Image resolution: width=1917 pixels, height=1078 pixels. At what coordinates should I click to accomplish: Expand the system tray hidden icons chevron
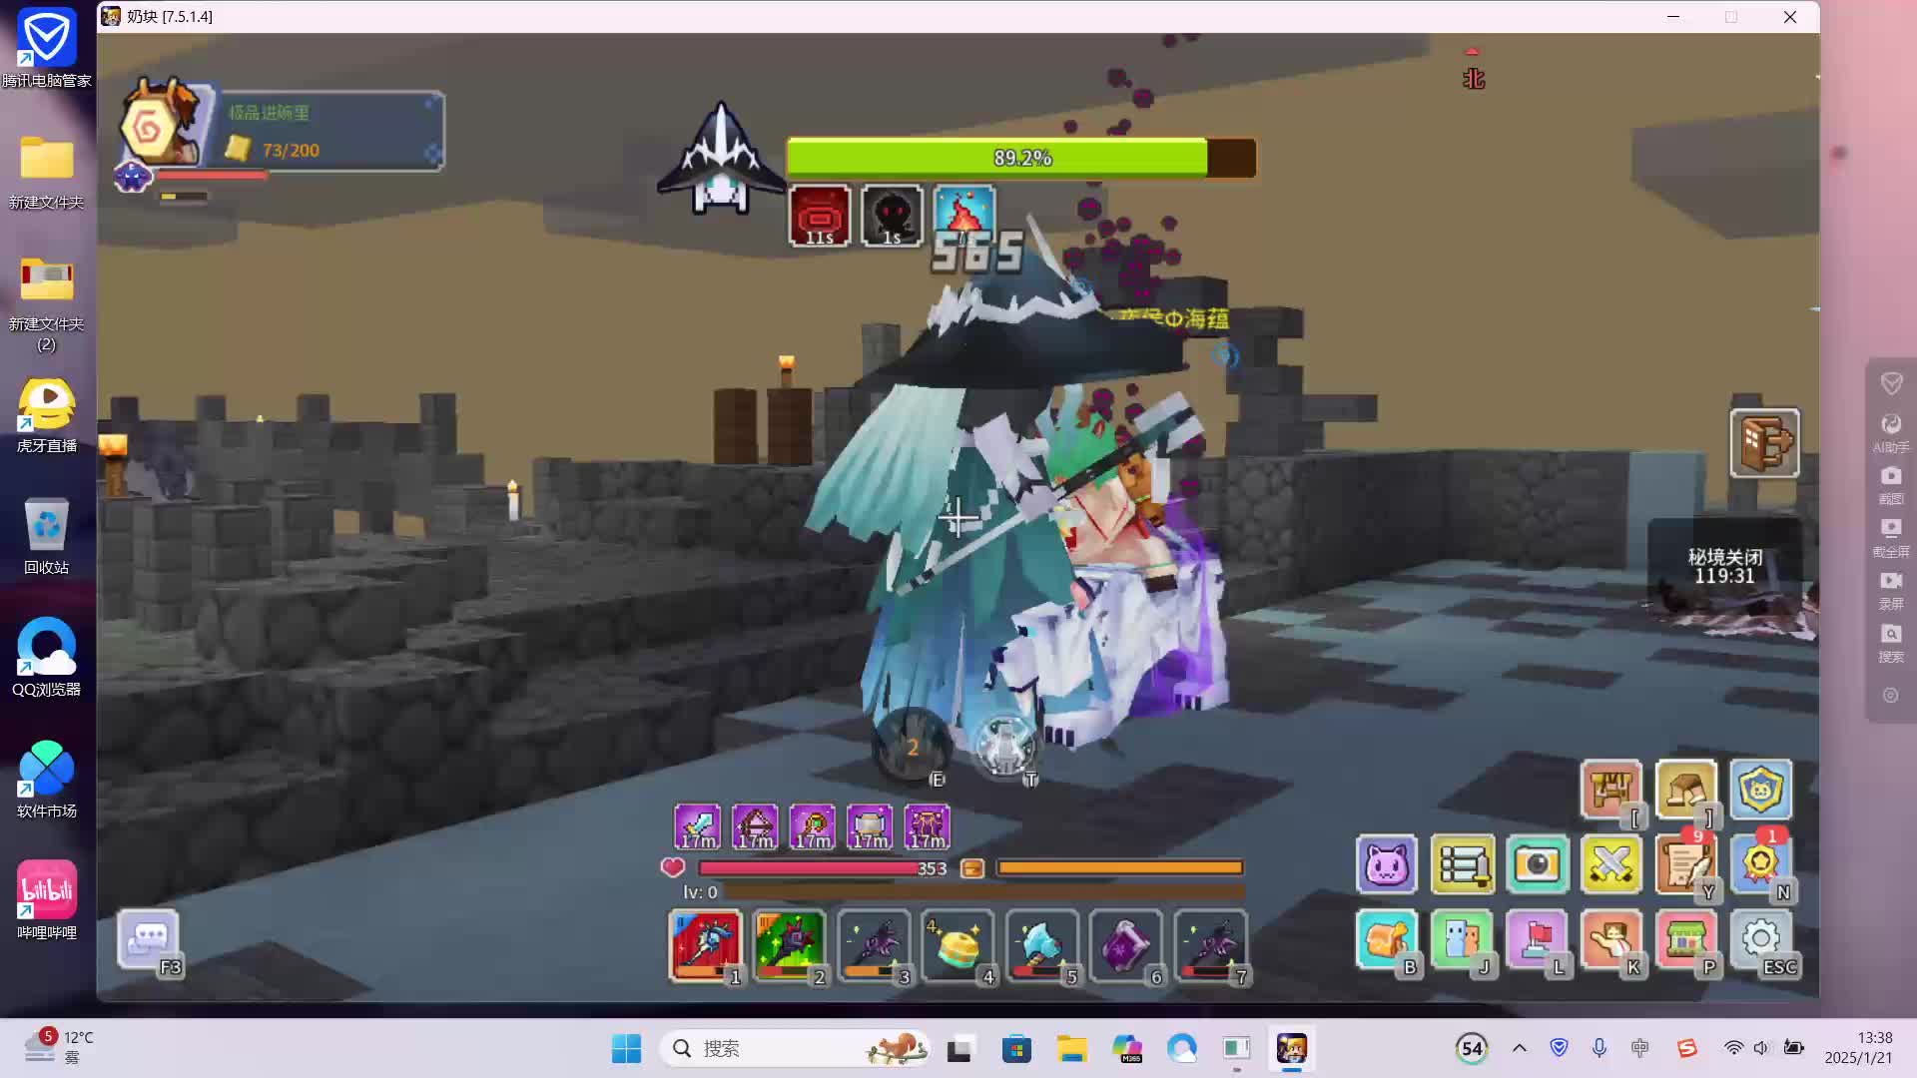[x=1519, y=1048]
